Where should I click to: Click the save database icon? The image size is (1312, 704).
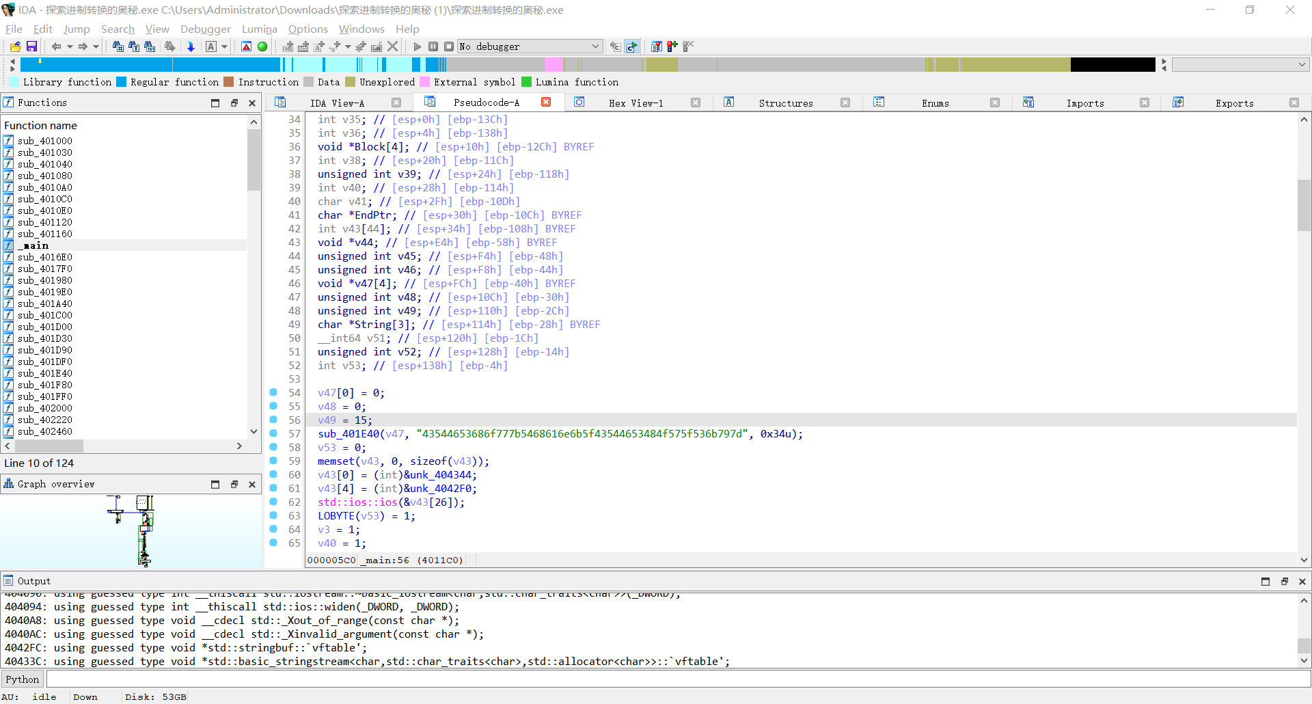point(31,46)
